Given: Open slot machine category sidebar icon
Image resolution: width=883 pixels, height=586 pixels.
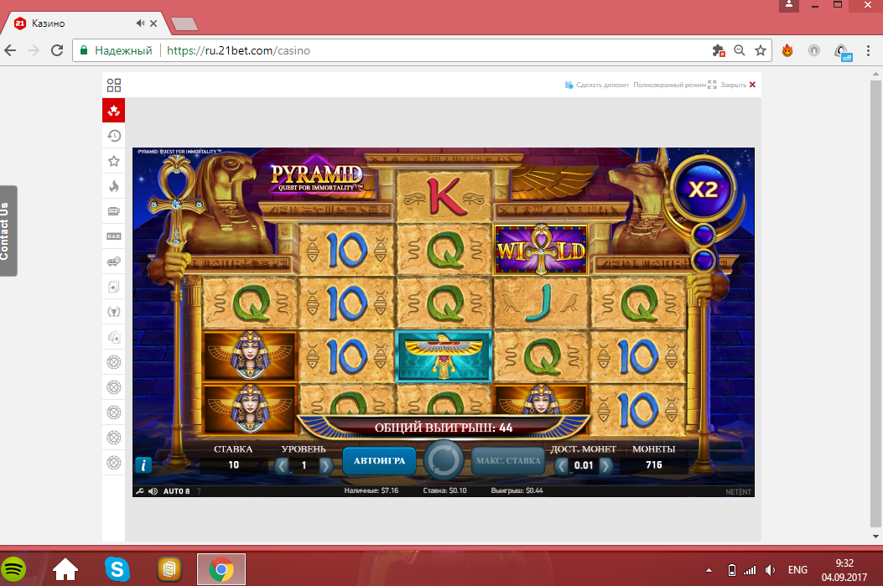Looking at the screenshot, I should [114, 211].
